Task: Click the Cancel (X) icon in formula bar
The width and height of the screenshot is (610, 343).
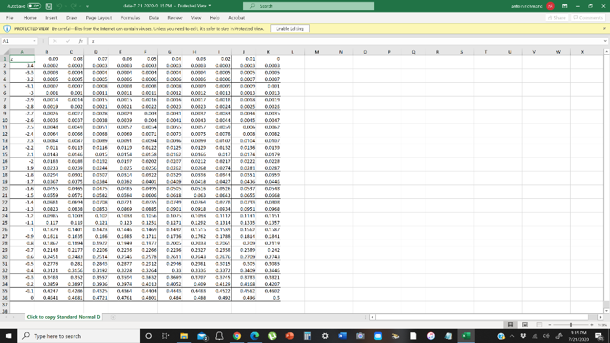Action: (x=55, y=40)
